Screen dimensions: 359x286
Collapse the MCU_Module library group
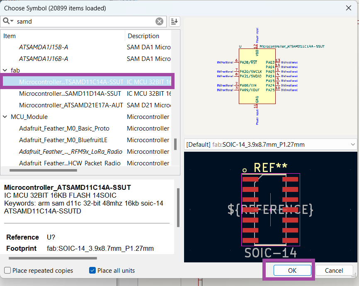click(x=5, y=117)
